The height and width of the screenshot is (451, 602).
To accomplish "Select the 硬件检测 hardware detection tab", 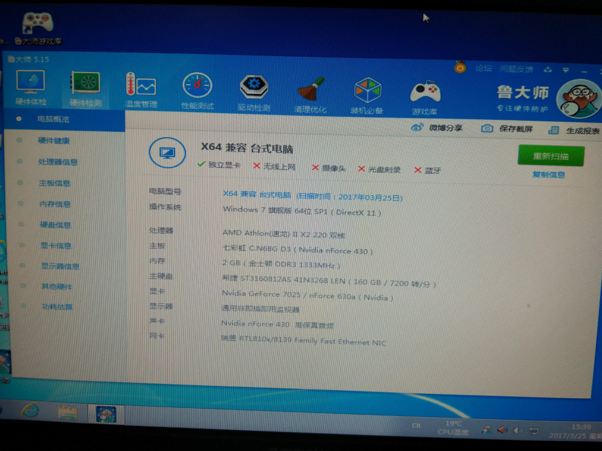I will (86, 89).
